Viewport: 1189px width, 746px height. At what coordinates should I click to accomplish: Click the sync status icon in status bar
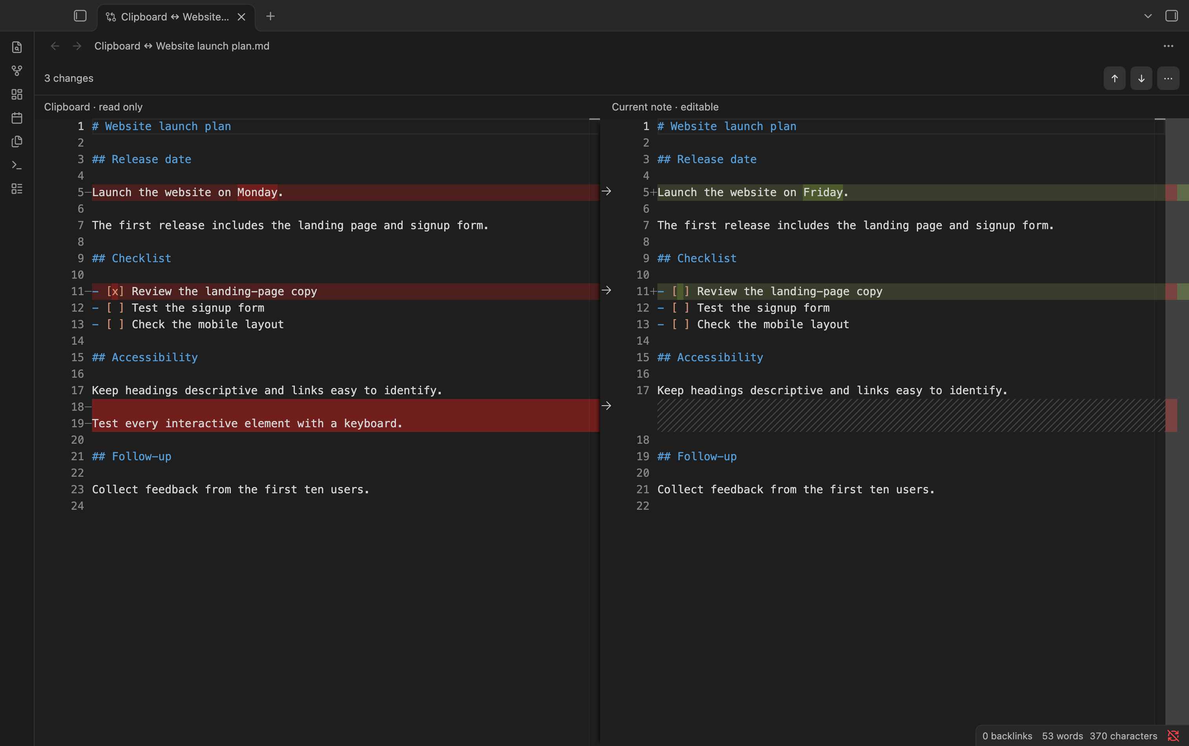point(1173,736)
